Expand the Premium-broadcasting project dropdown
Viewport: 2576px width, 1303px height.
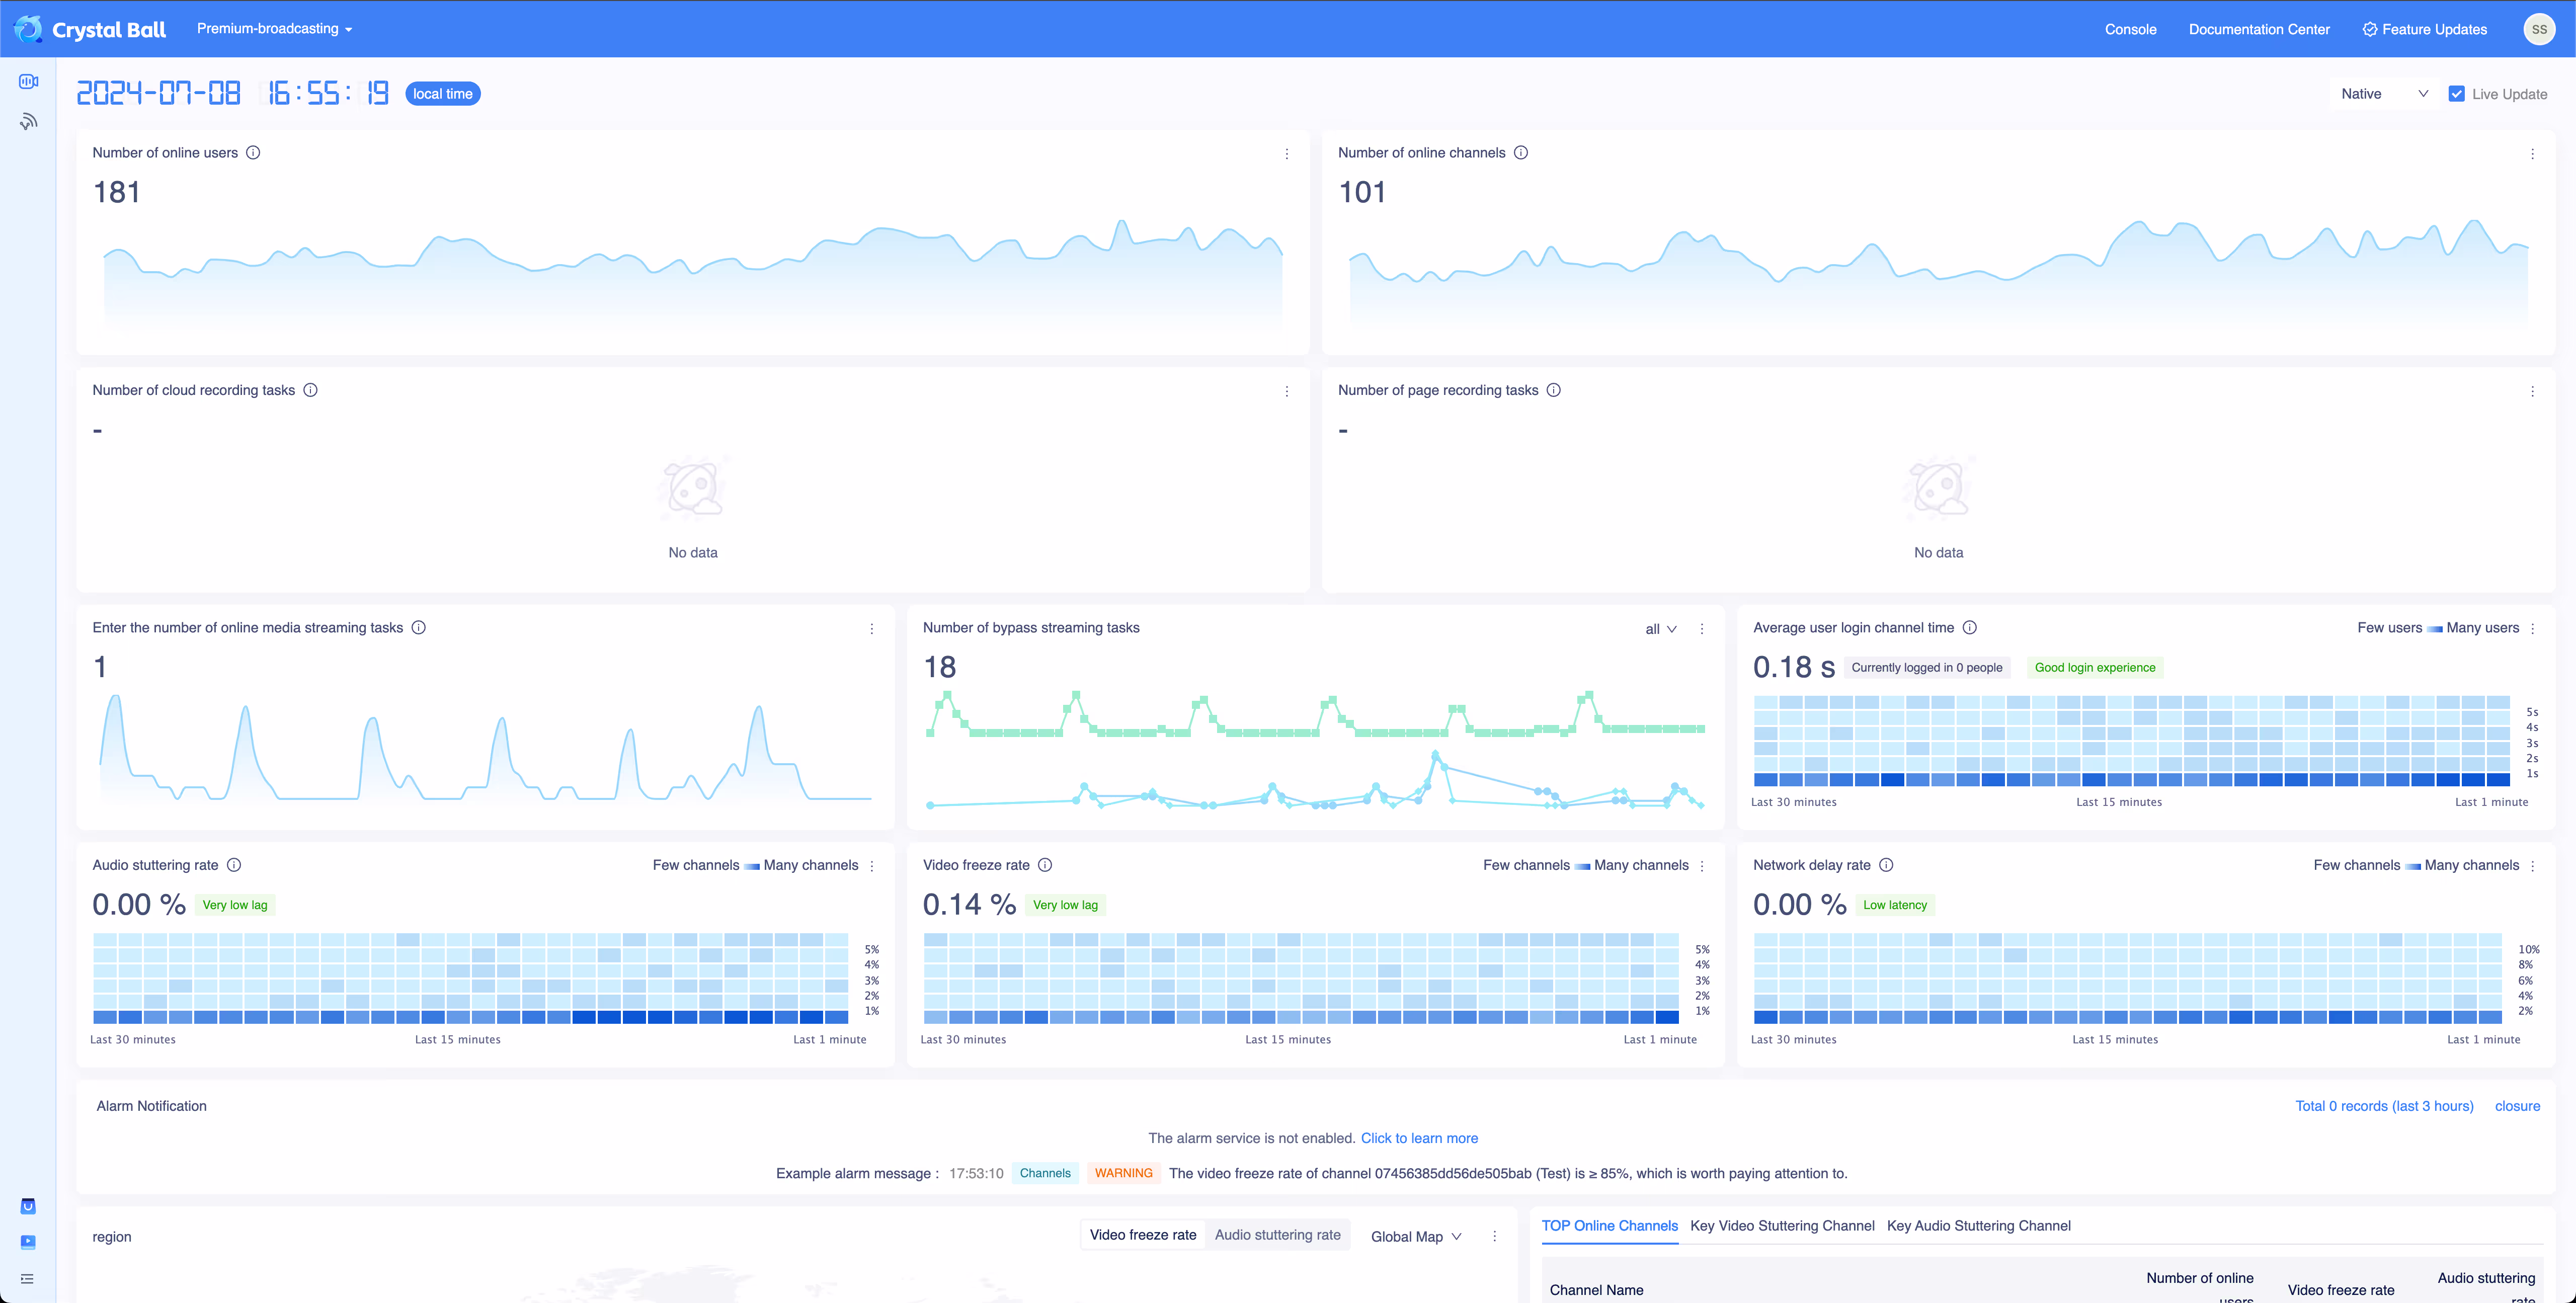coord(274,29)
